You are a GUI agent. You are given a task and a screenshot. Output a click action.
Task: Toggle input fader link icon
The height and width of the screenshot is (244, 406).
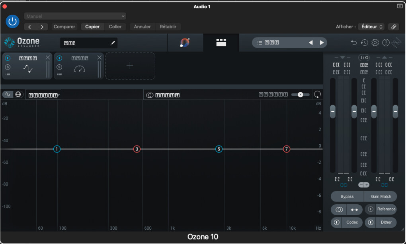(x=344, y=185)
